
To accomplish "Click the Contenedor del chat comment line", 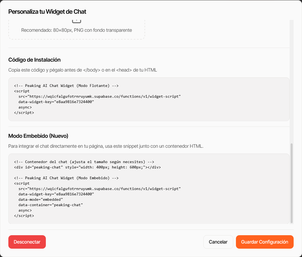I will coord(84,162).
